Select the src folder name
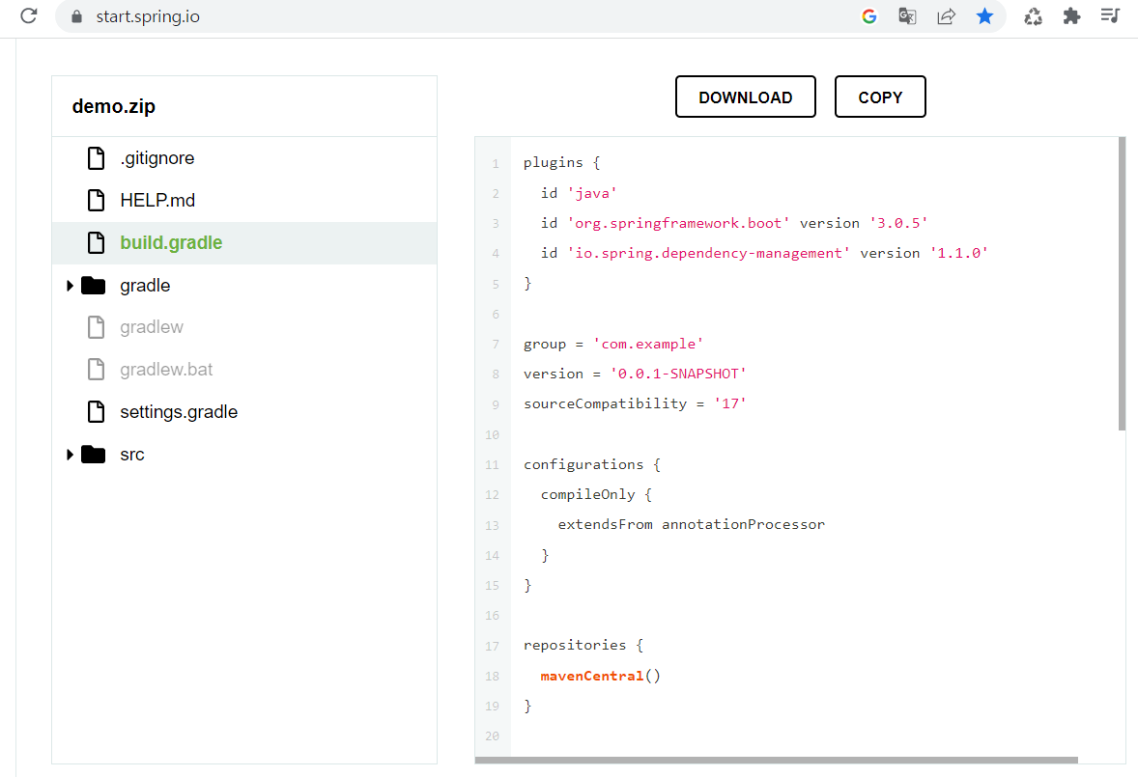1138x777 pixels. (x=132, y=455)
